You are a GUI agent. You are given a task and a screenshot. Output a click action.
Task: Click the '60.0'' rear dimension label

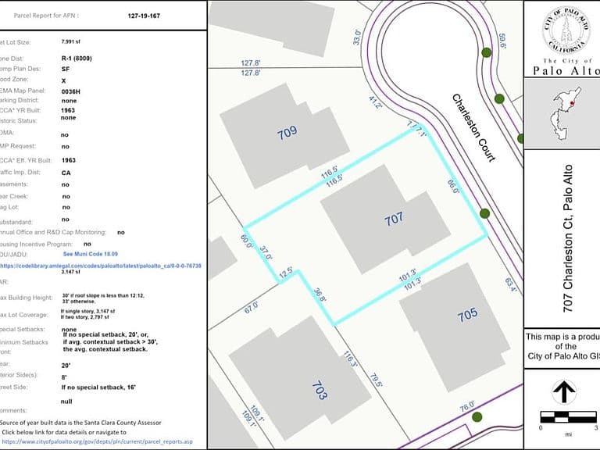[x=246, y=242]
